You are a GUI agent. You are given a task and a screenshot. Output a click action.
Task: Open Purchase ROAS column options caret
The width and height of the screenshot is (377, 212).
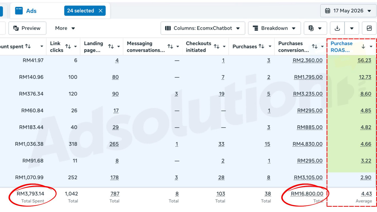[x=371, y=47]
